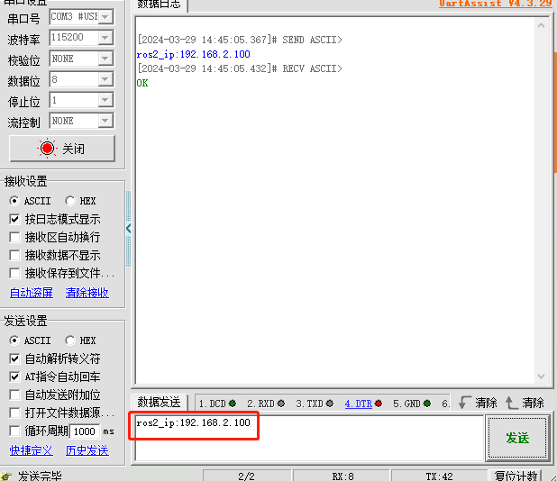This screenshot has width=557, height=481.
Task: Click the log scrollbar down arrow
Action: [541, 377]
